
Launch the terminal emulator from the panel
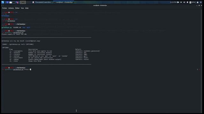point(14,2)
